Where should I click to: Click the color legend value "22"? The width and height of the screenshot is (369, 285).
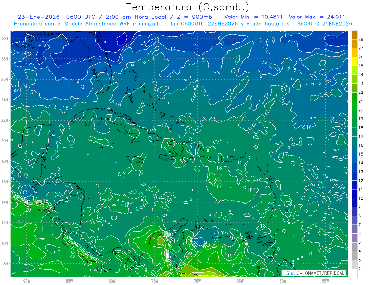[361, 92]
